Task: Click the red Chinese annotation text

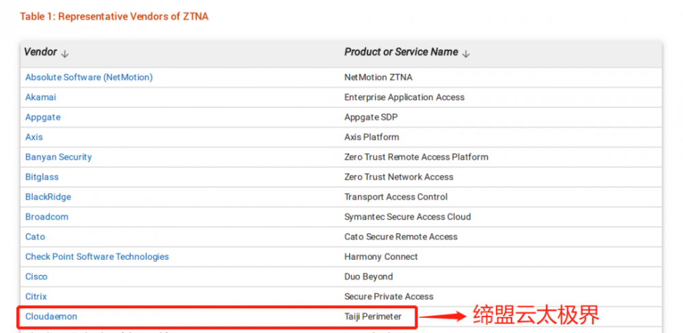Action: pyautogui.click(x=536, y=315)
